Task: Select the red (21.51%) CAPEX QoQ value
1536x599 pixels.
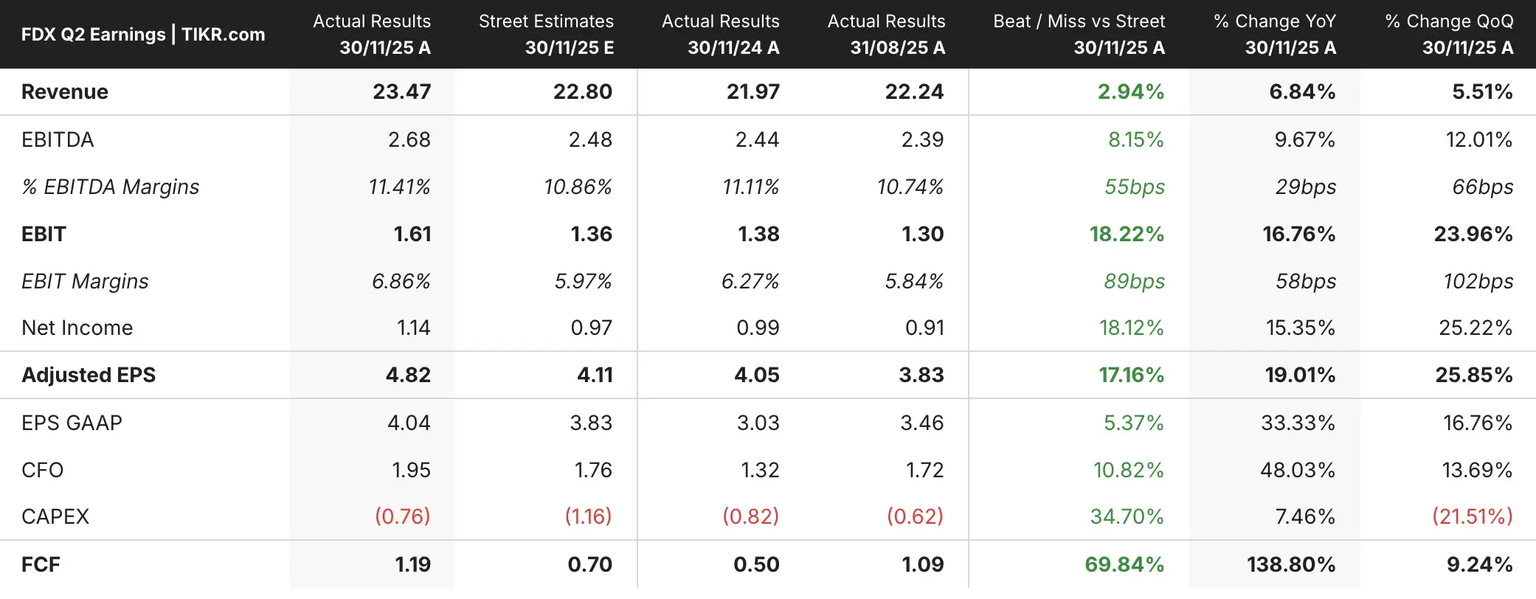Action: (1472, 516)
